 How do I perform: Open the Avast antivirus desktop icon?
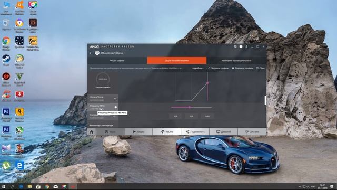(x=19, y=8)
